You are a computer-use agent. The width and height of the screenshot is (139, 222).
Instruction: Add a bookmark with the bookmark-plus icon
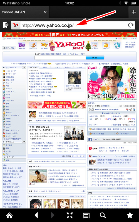6,25
